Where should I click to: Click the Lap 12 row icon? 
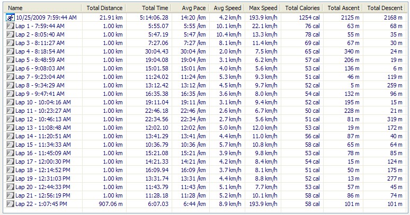tap(10, 119)
